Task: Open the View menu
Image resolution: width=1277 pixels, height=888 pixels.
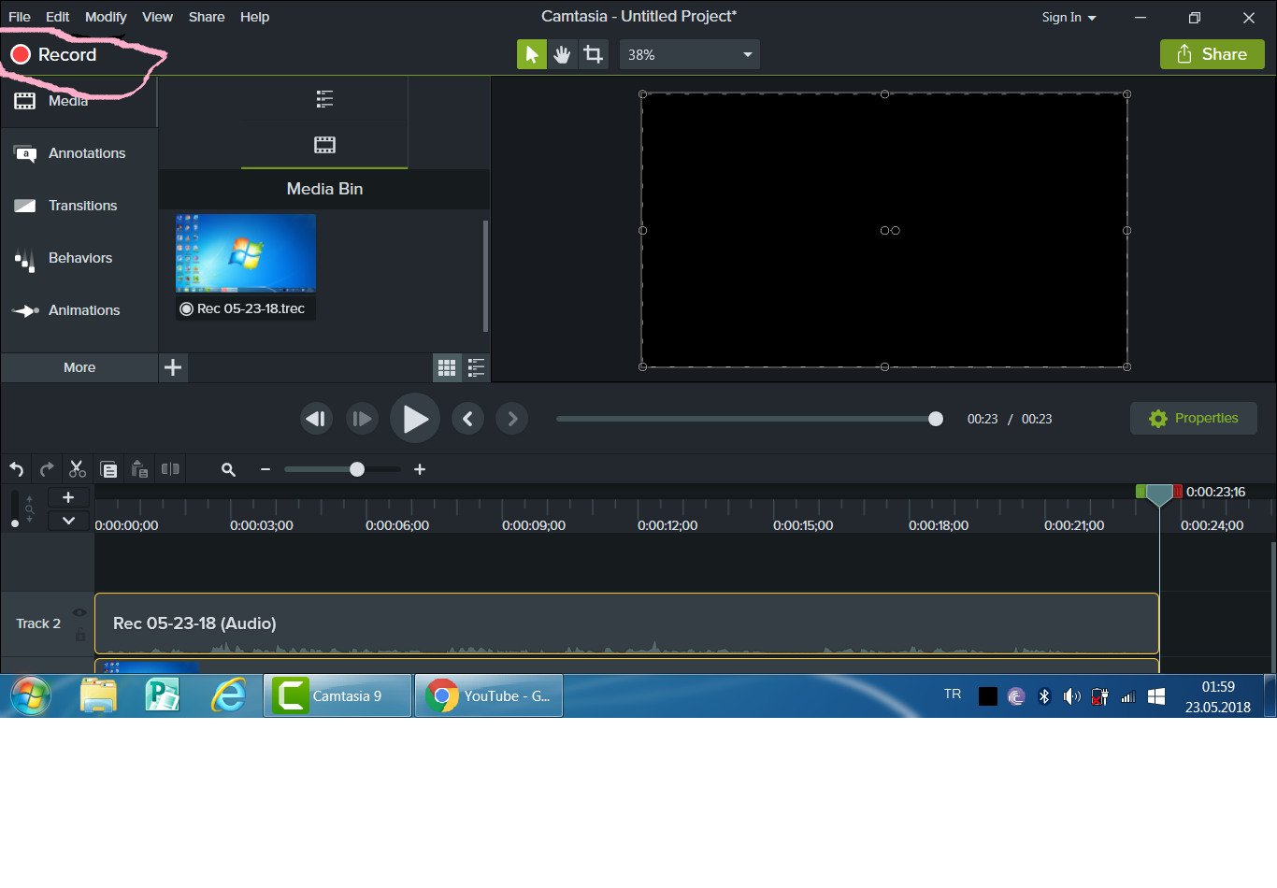Action: pos(157,17)
